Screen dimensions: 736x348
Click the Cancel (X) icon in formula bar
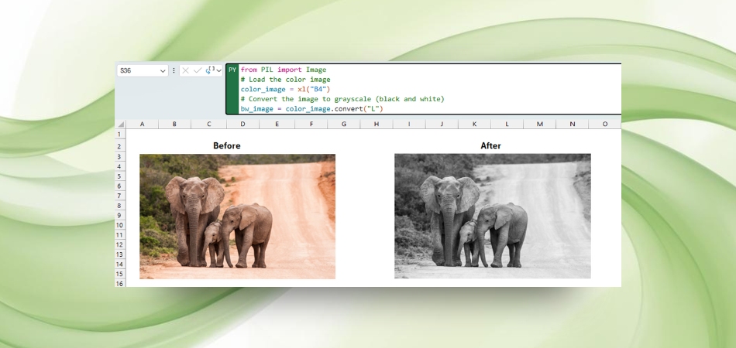[x=185, y=70]
